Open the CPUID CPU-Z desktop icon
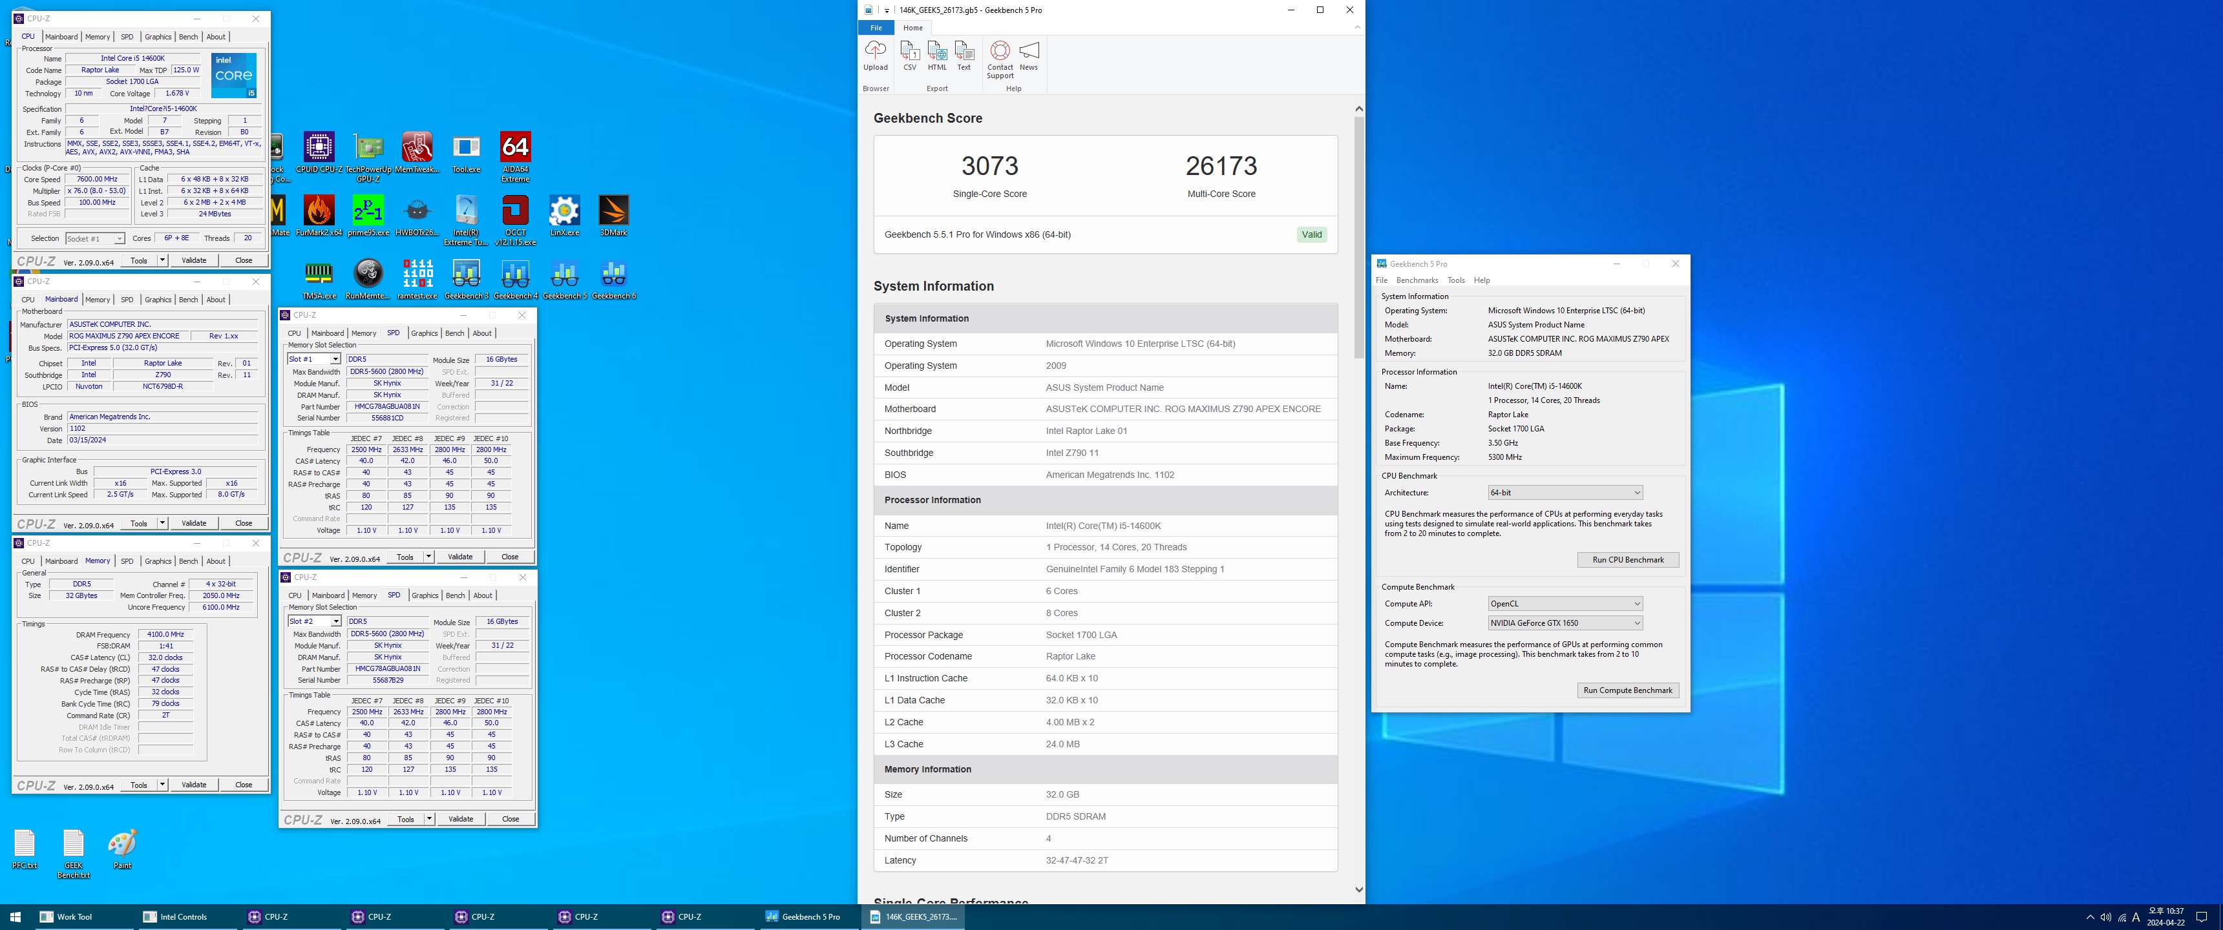2223x930 pixels. tap(319, 152)
